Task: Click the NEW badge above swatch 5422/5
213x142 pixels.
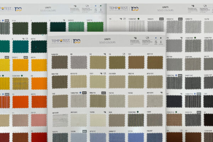Action: [x=162, y=19]
